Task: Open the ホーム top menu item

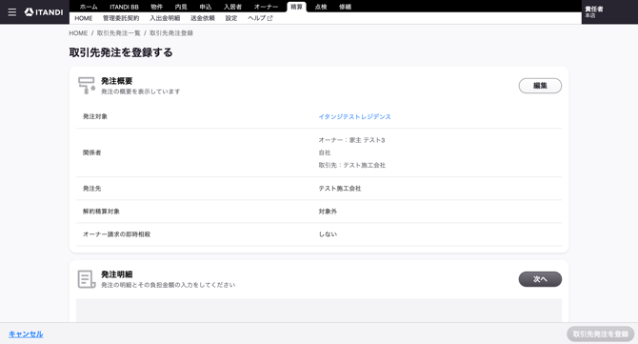Action: [x=89, y=7]
